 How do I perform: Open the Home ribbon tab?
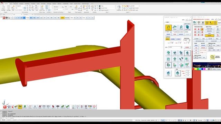pyautogui.click(x=6, y=4)
